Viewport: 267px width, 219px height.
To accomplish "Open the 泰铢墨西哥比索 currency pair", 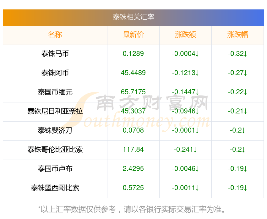I will point(55,188).
